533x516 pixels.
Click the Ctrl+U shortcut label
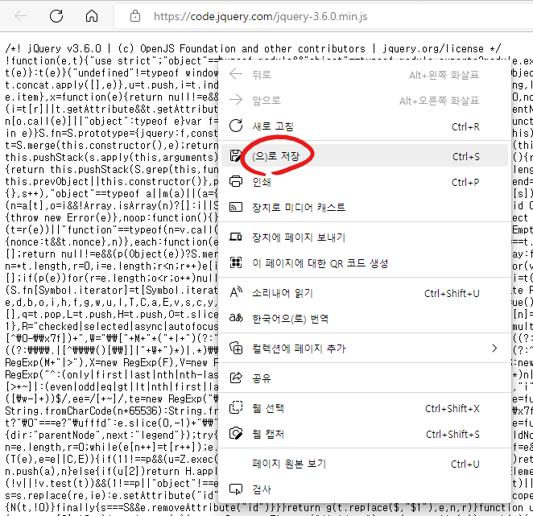pos(465,464)
